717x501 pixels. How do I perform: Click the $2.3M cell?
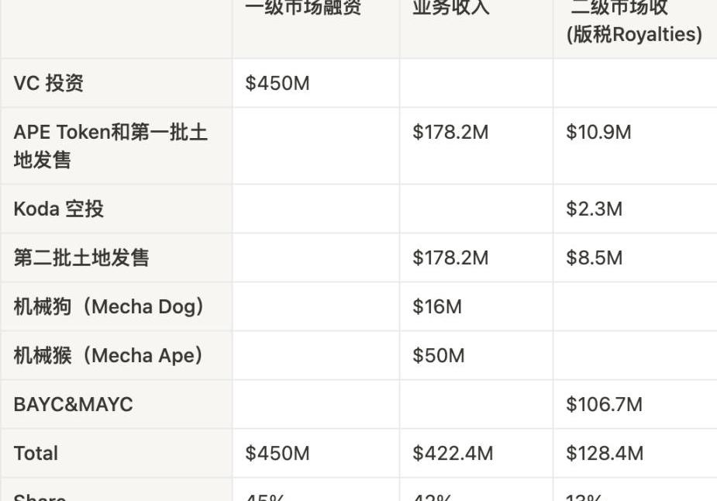tap(594, 209)
